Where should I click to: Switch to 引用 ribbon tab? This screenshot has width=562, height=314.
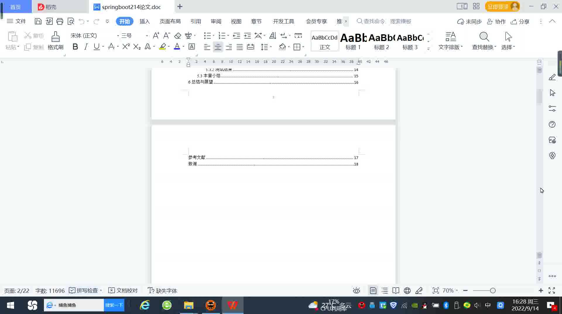(x=196, y=21)
